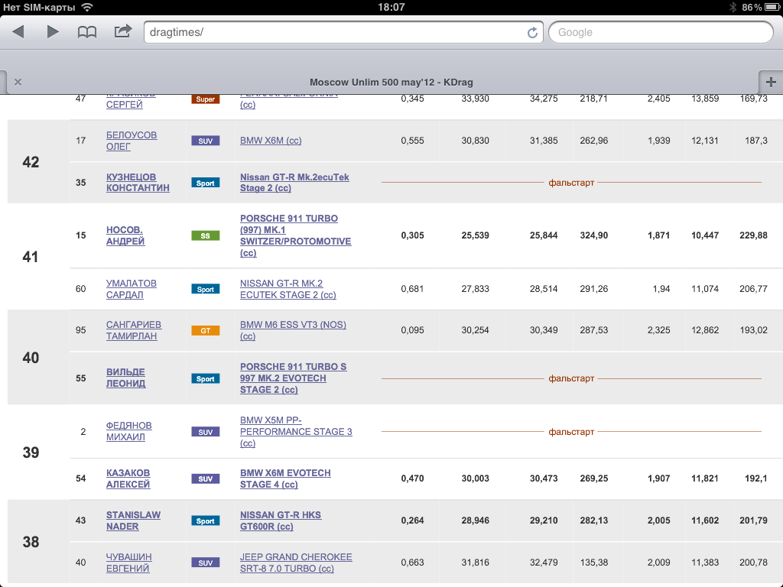Tap the share action icon
This screenshot has height=587, width=783.
click(x=123, y=31)
